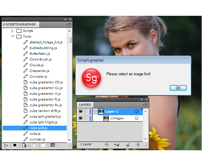Click target circle of <Image> sublayer
The height and width of the screenshot is (161, 202).
pos(136,118)
